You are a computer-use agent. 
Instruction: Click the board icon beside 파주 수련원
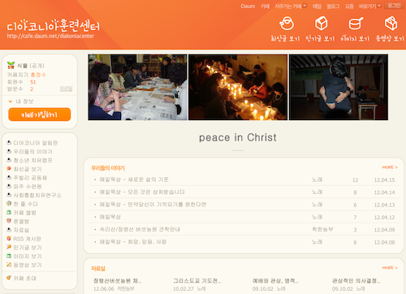point(9,186)
